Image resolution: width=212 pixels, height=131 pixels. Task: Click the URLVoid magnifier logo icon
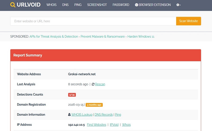[x=13, y=5]
